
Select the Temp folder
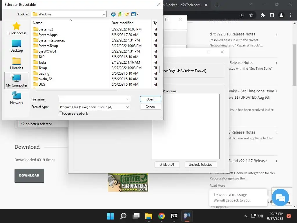[x=43, y=68]
